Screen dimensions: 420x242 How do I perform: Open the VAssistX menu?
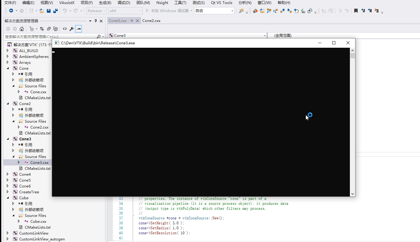click(67, 3)
